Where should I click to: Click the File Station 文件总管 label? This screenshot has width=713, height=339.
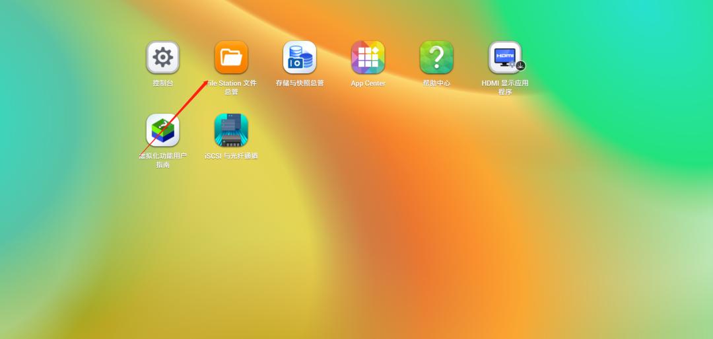[x=232, y=87]
